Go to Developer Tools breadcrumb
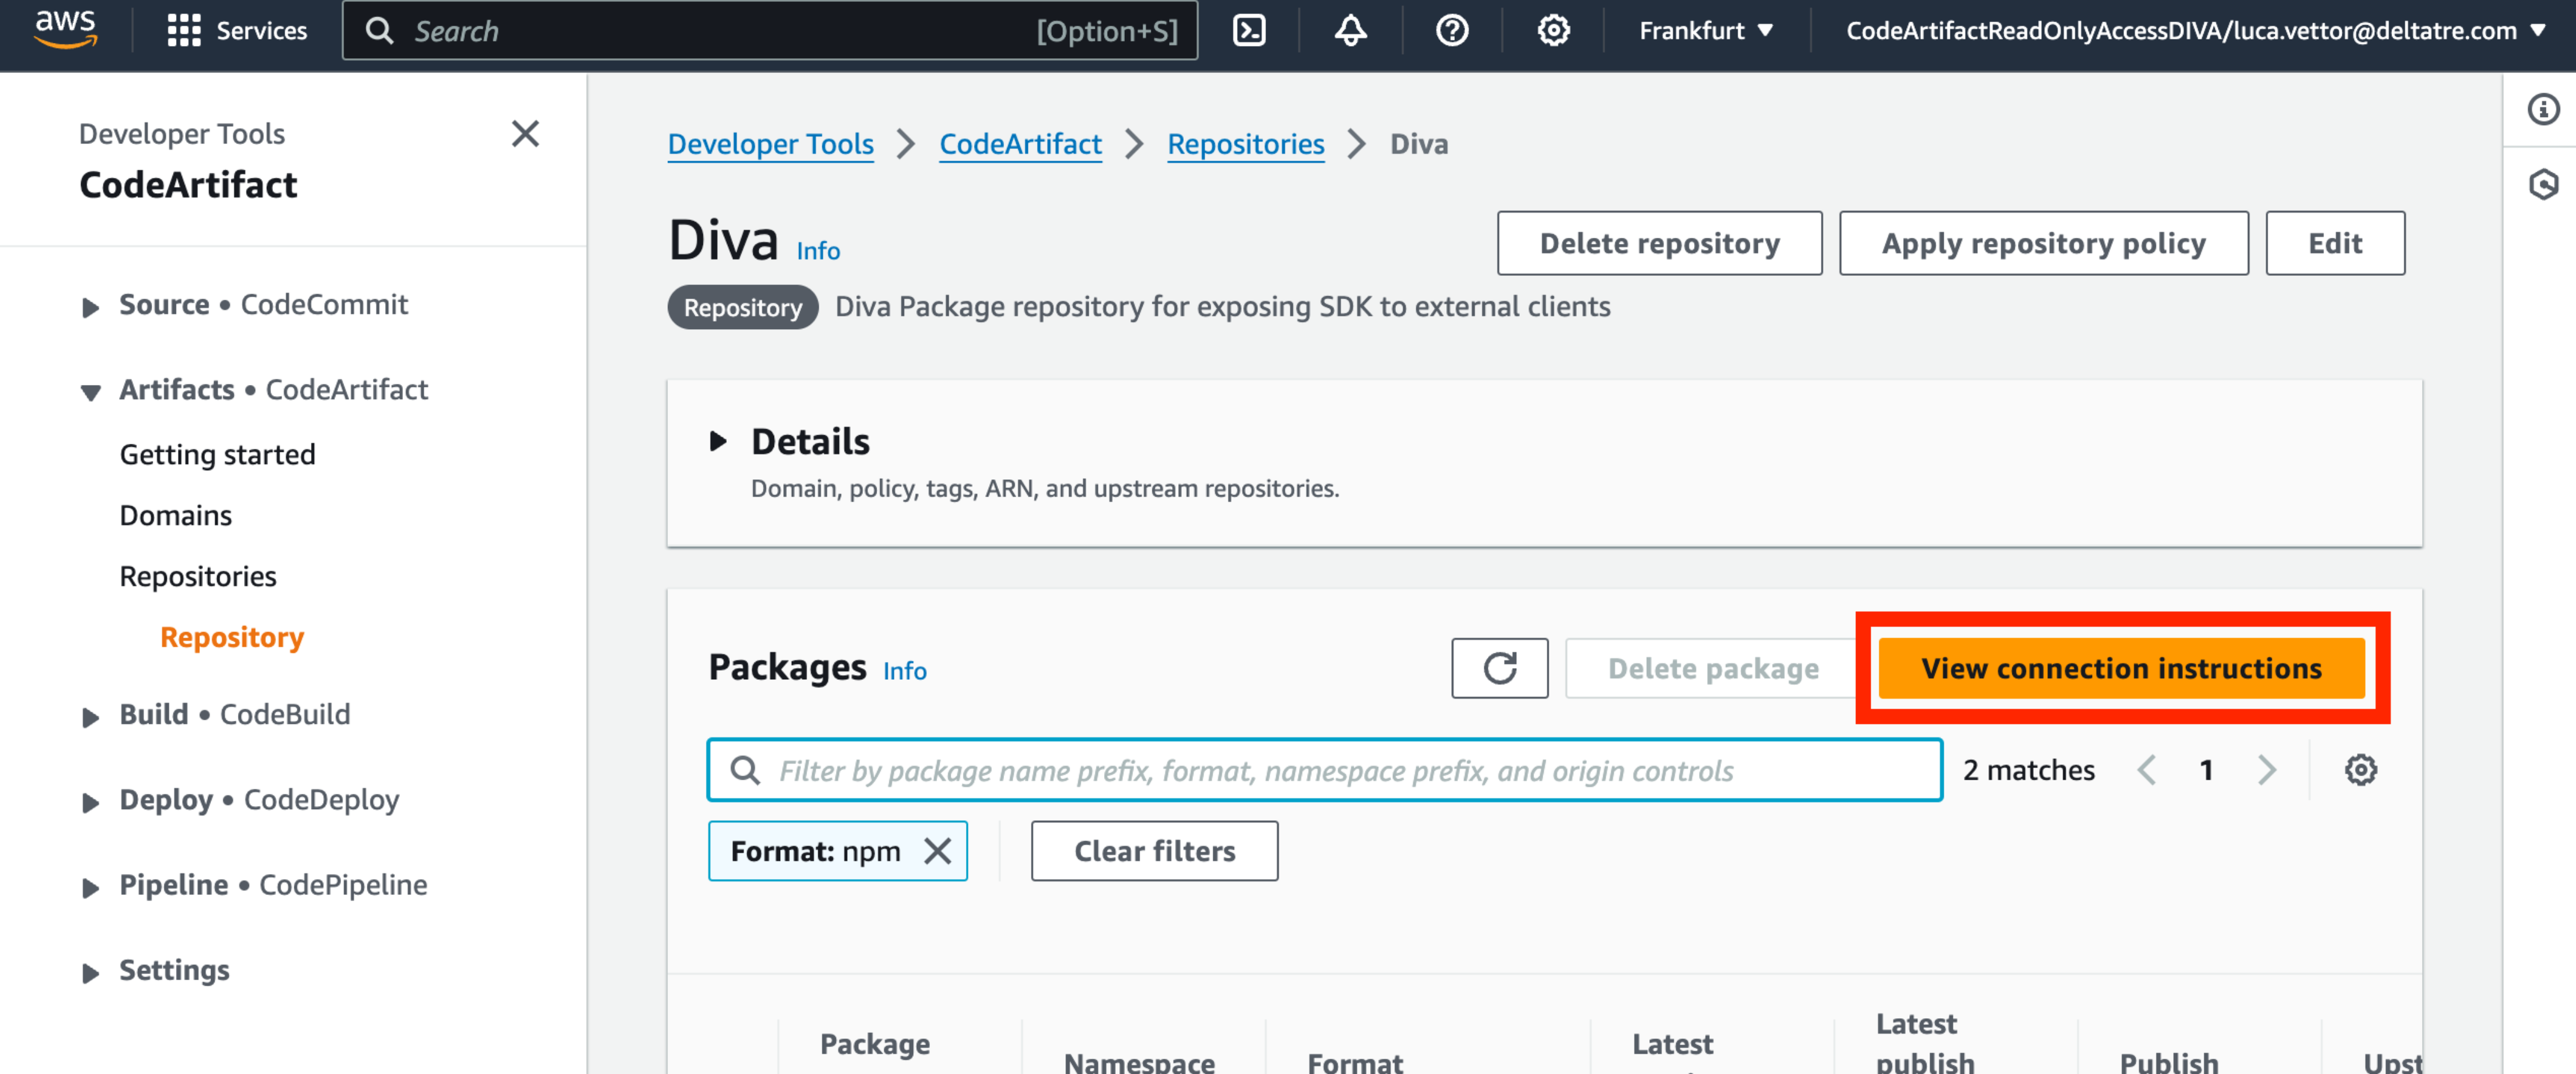This screenshot has height=1074, width=2576. pos(770,144)
